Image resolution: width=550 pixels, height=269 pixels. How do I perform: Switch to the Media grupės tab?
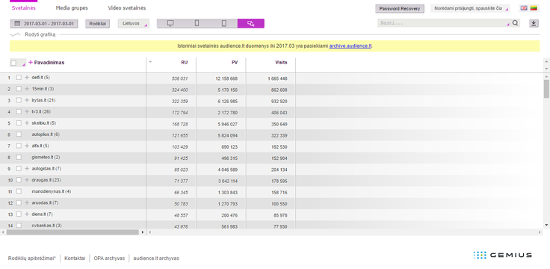pos(72,7)
